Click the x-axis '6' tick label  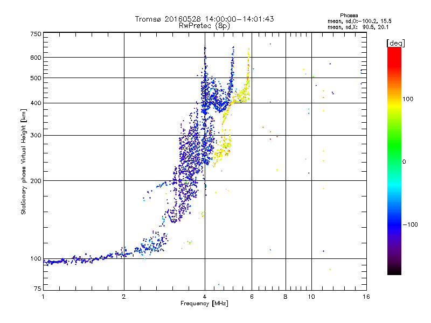point(252,297)
